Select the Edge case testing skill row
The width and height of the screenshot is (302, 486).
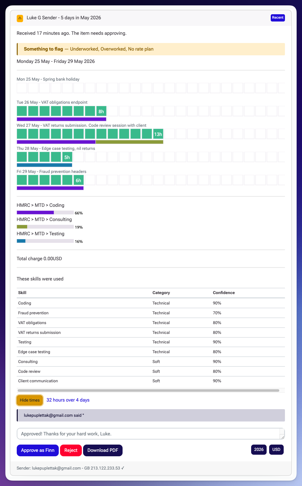tap(151, 352)
